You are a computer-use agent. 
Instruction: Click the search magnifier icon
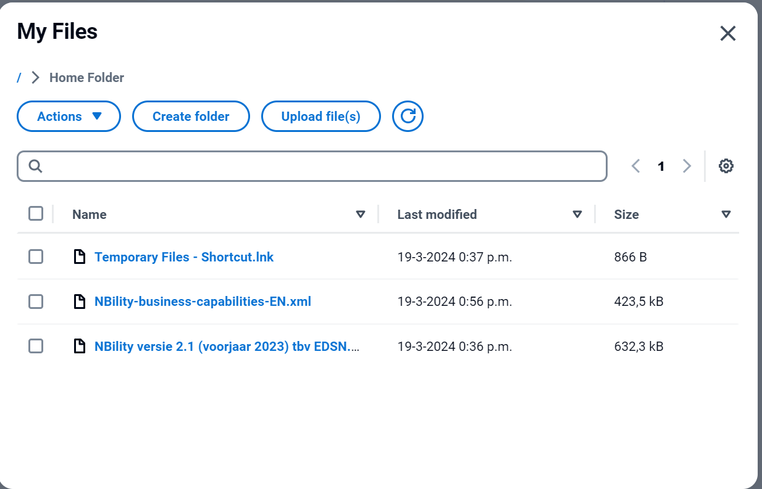[x=35, y=166]
